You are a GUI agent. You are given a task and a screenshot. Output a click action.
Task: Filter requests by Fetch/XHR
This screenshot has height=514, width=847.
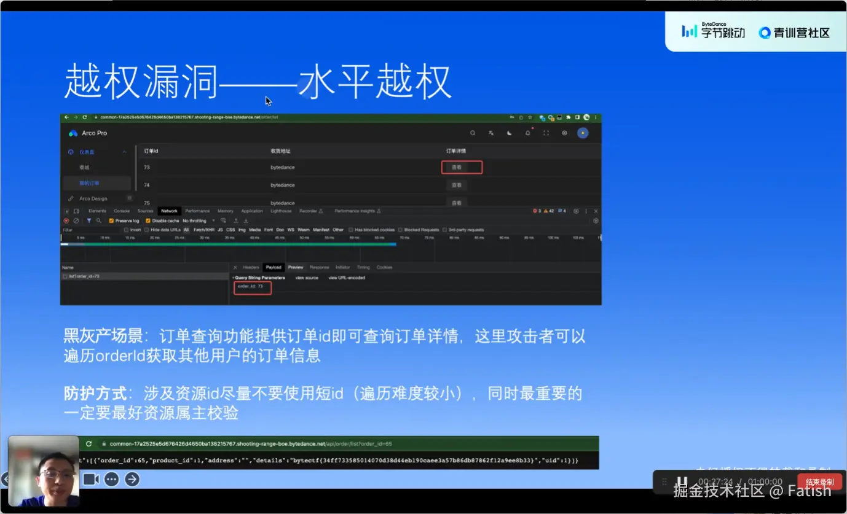[x=203, y=230]
